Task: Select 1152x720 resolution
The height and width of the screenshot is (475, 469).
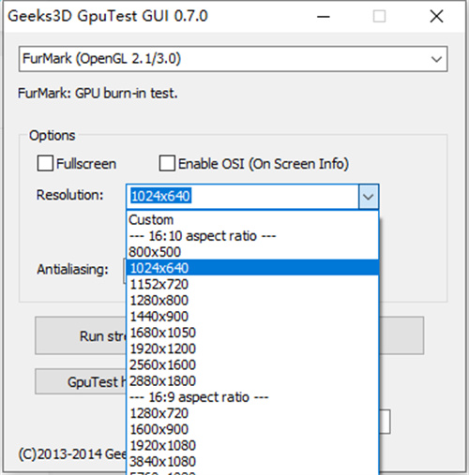Action: [x=252, y=284]
